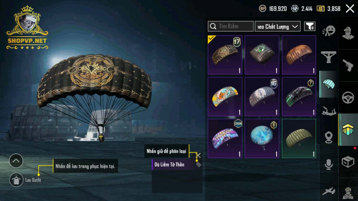This screenshot has width=358, height=201.
Task: Save outfit with Lưu Outfit button
Action: [16, 180]
